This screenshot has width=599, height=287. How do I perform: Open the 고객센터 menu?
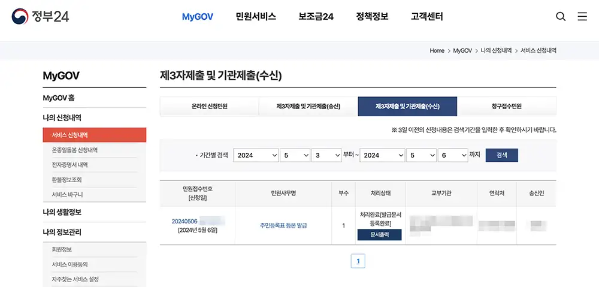tap(426, 16)
